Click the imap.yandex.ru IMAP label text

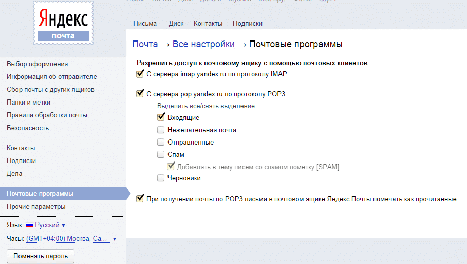pos(217,74)
